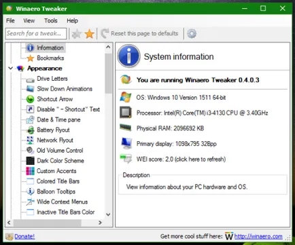Click the Processor info text

click(x=202, y=113)
